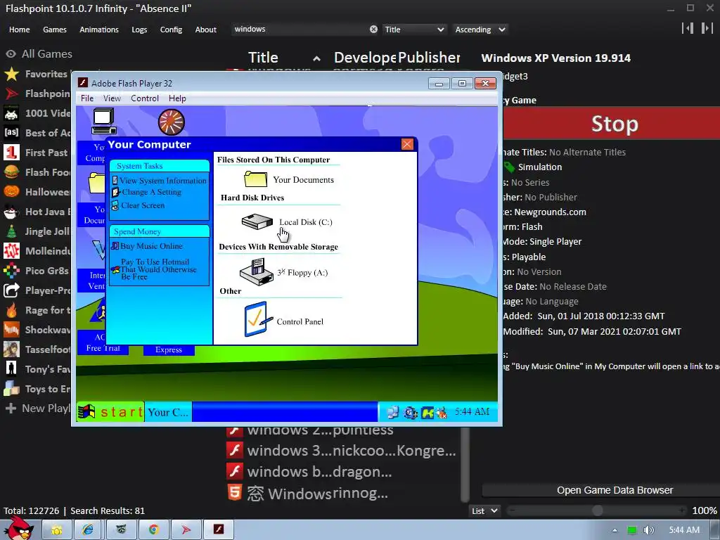Click Change A Setting task

click(147, 192)
